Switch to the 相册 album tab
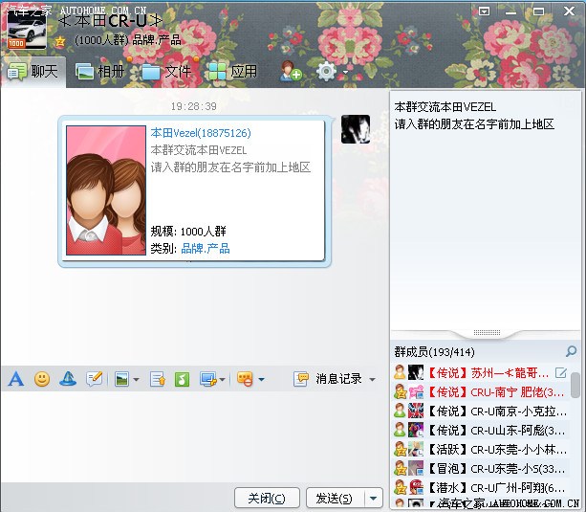Screen dimensions: 586x512 [99, 71]
